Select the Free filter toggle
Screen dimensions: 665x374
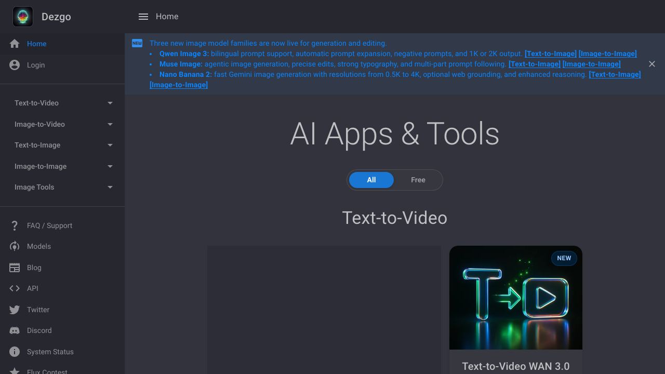[418, 180]
